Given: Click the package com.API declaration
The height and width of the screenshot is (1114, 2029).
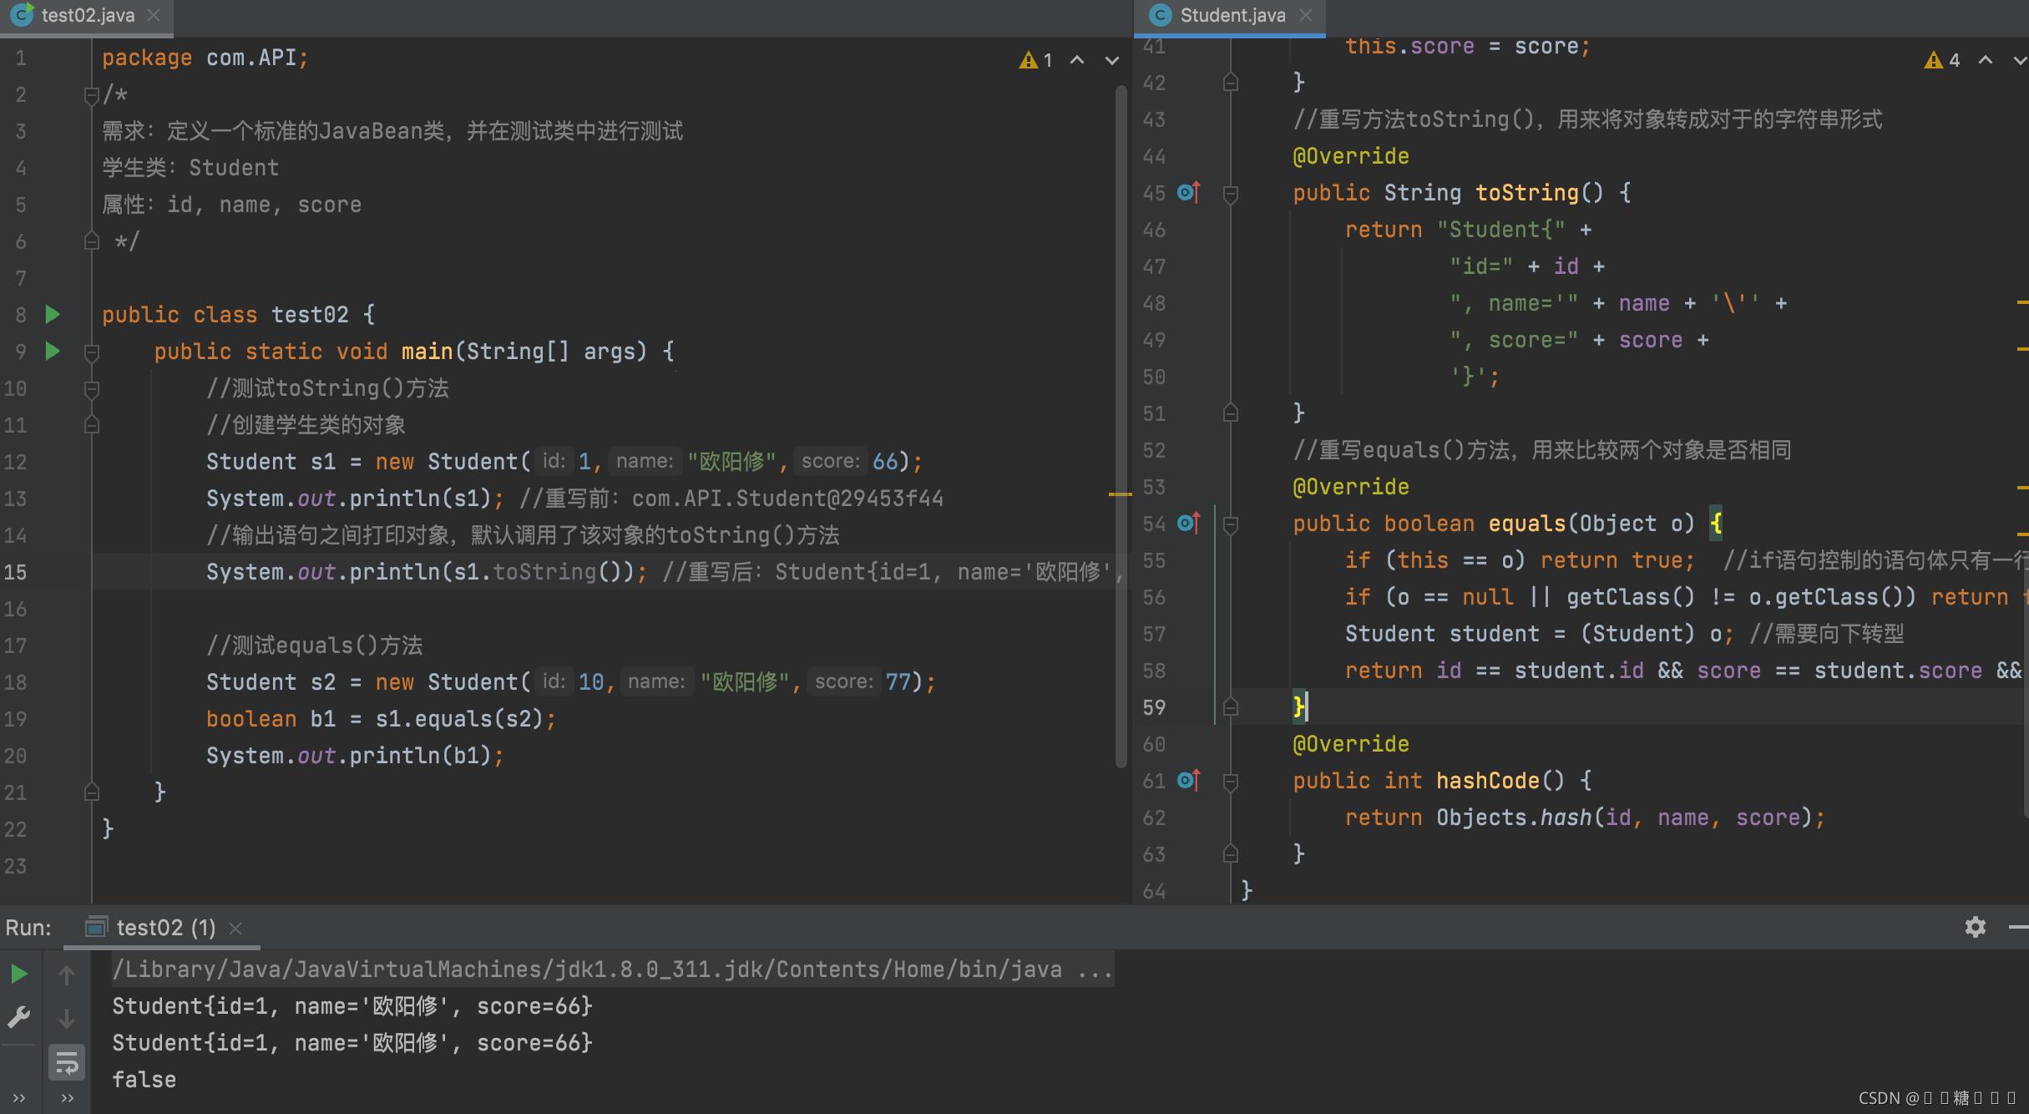Looking at the screenshot, I should 205,58.
